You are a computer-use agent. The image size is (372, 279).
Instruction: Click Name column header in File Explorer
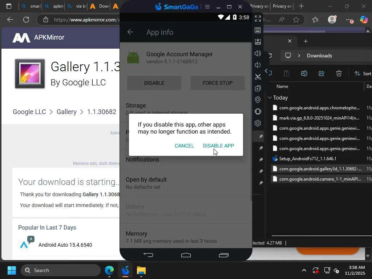(282, 86)
